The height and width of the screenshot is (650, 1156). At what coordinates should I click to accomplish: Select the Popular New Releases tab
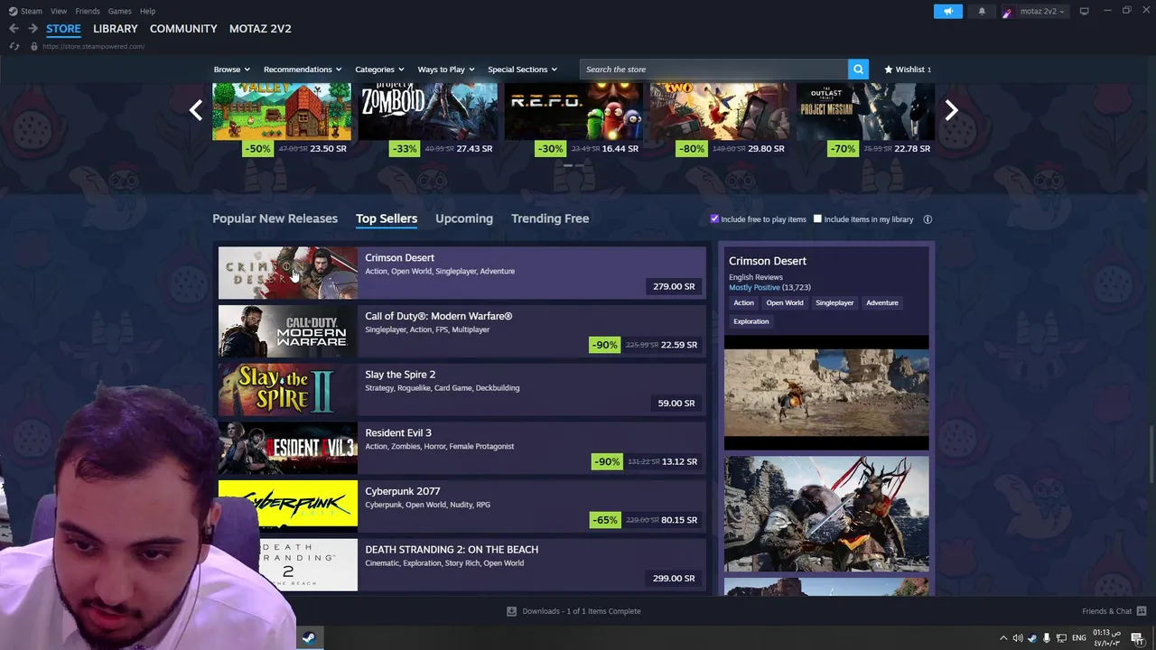(x=275, y=218)
